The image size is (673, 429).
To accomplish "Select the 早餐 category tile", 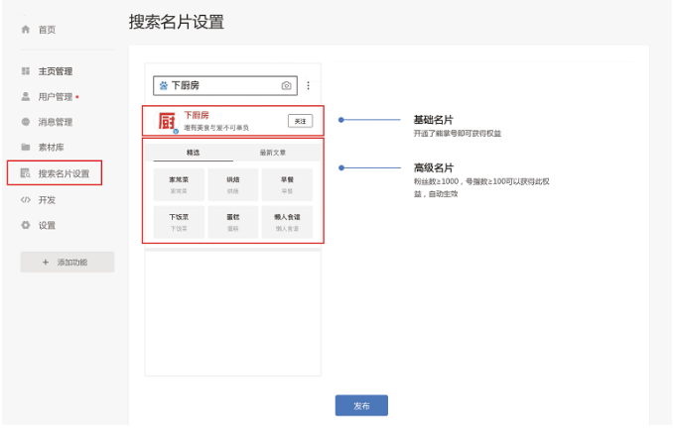I will 287,184.
